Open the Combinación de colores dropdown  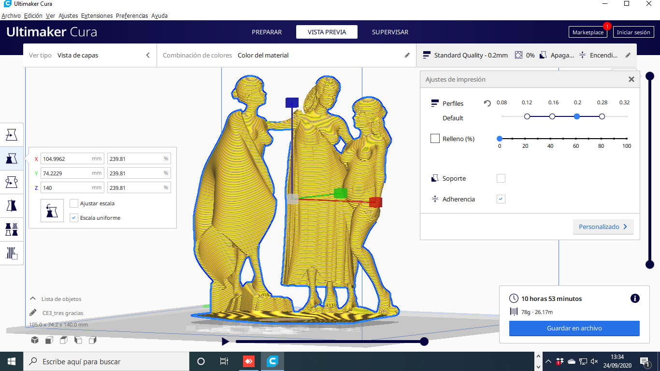287,56
